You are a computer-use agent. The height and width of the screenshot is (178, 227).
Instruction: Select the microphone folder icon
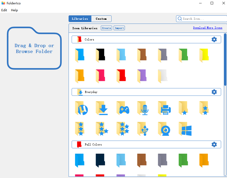point(143,108)
